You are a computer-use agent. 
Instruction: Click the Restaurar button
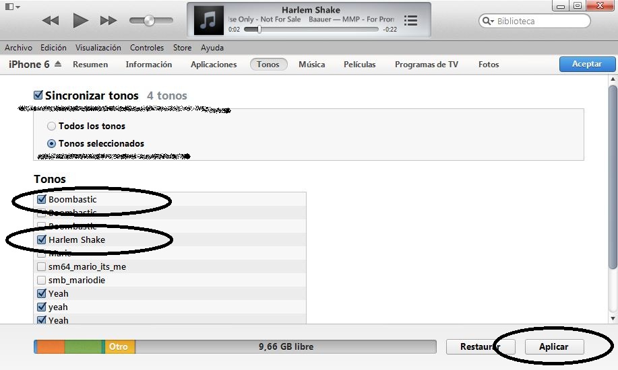(x=481, y=346)
